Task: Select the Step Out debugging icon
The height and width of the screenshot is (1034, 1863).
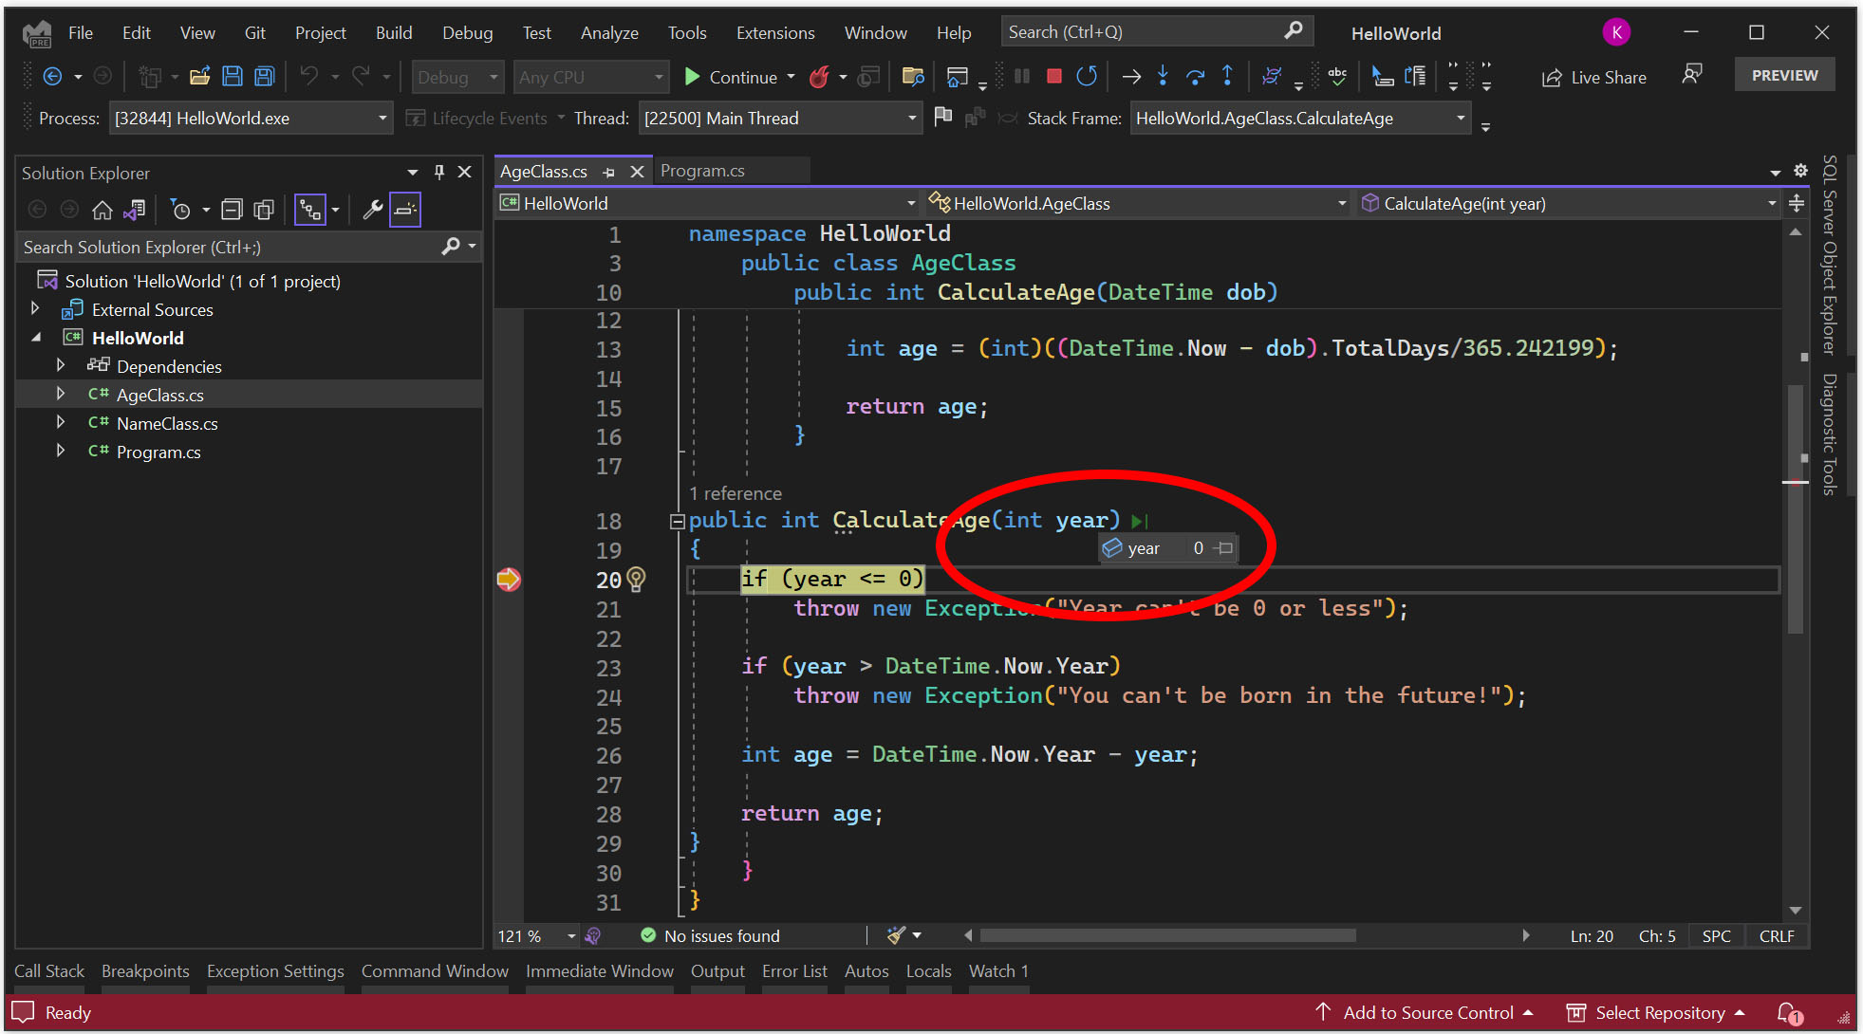Action: (1226, 76)
